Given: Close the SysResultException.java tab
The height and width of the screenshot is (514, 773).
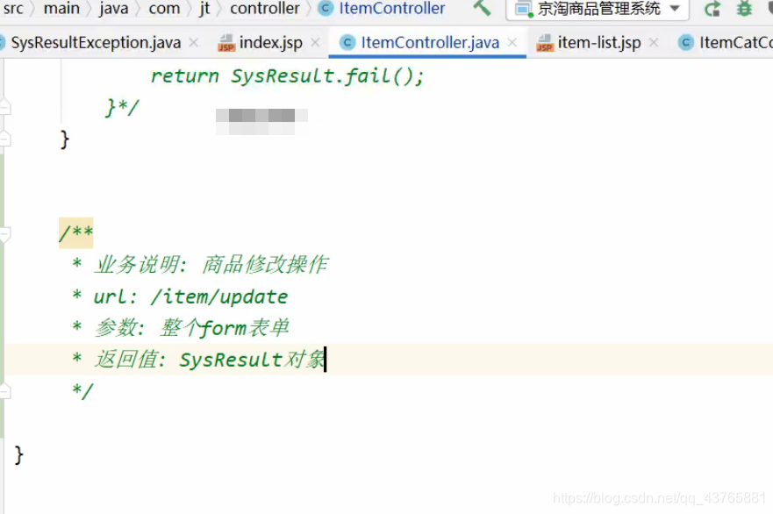Looking at the screenshot, I should click(194, 43).
